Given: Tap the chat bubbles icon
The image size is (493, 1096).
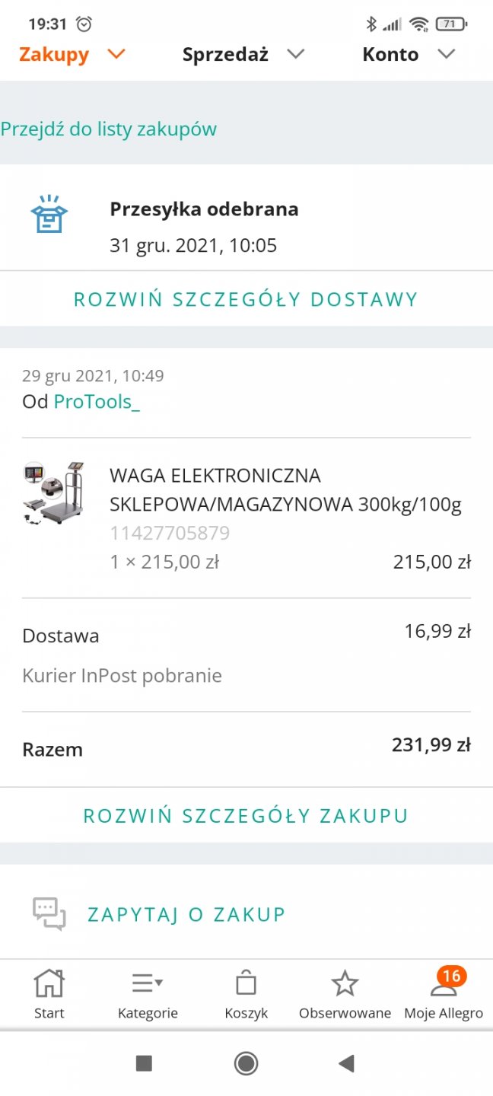Looking at the screenshot, I should click(x=49, y=914).
